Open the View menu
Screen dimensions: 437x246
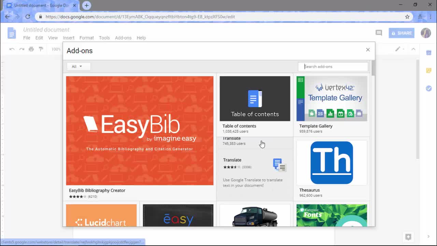click(x=53, y=38)
